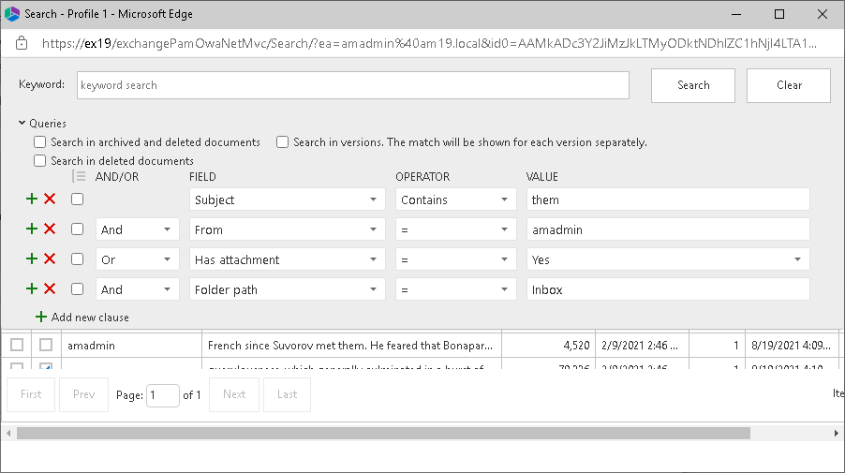Click the keyword search input field
The width and height of the screenshot is (845, 473).
(x=352, y=85)
